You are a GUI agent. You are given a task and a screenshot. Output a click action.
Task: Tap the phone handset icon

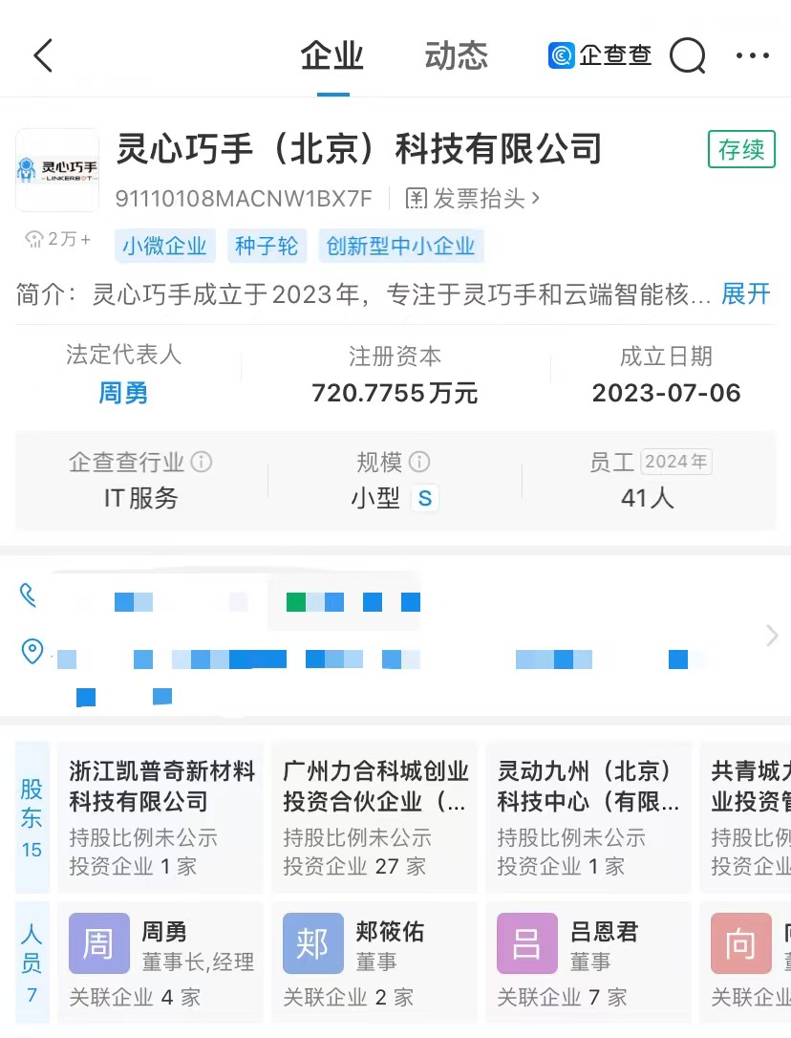tap(29, 595)
